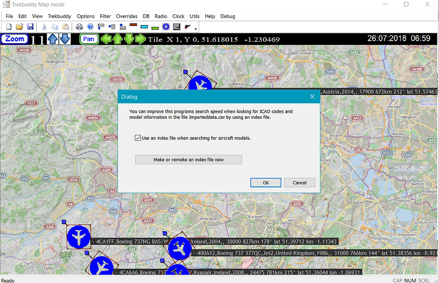Save using the floppy disk icon
This screenshot has height=283, width=439.
(x=30, y=27)
